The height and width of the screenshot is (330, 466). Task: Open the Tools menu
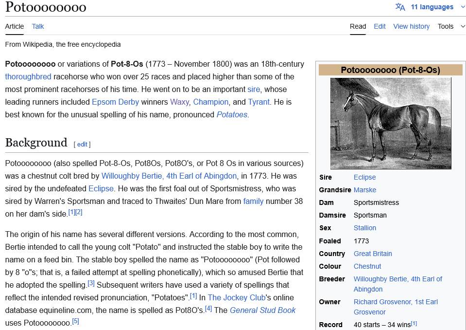(x=446, y=26)
